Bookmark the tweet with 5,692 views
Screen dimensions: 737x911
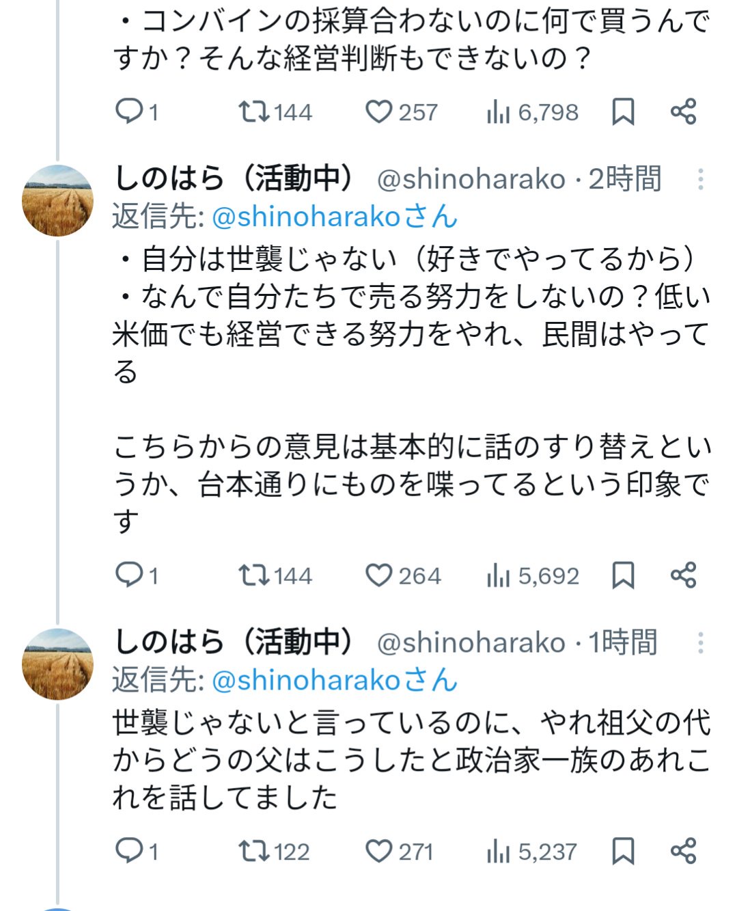pos(623,575)
